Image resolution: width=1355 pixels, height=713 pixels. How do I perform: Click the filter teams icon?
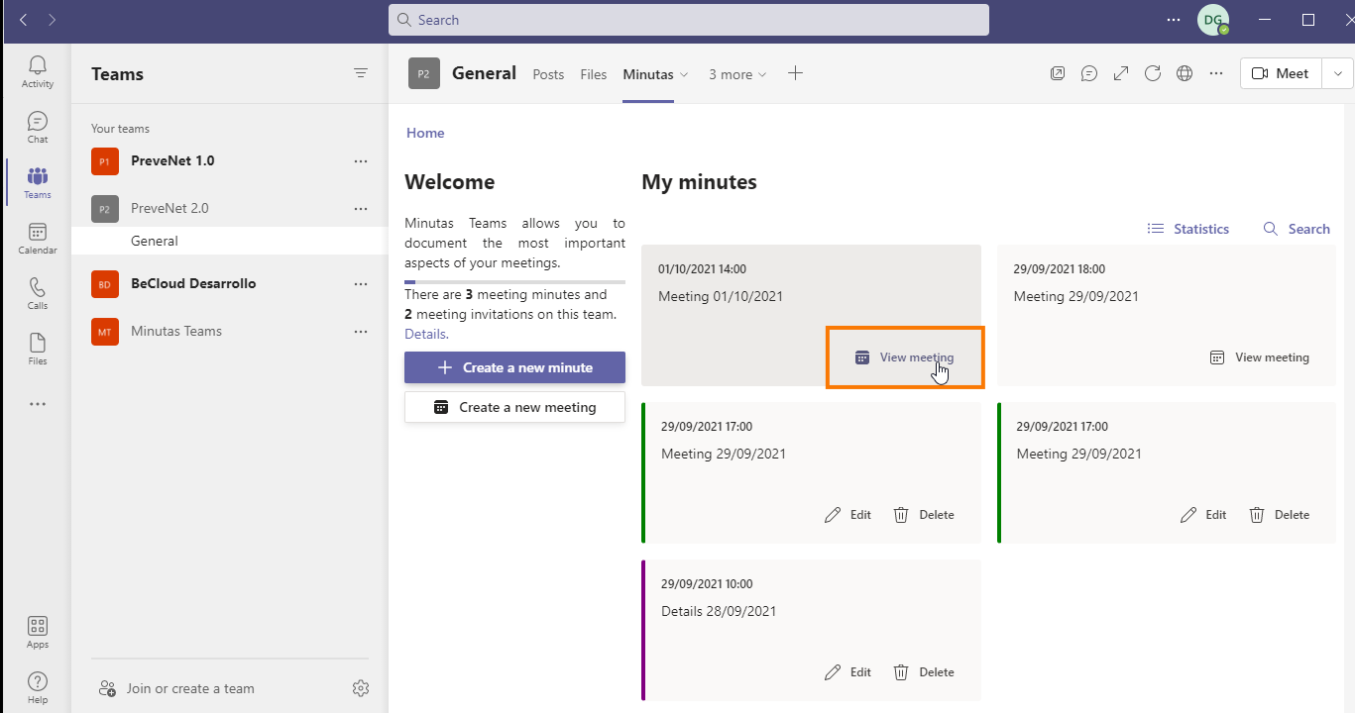[361, 73]
